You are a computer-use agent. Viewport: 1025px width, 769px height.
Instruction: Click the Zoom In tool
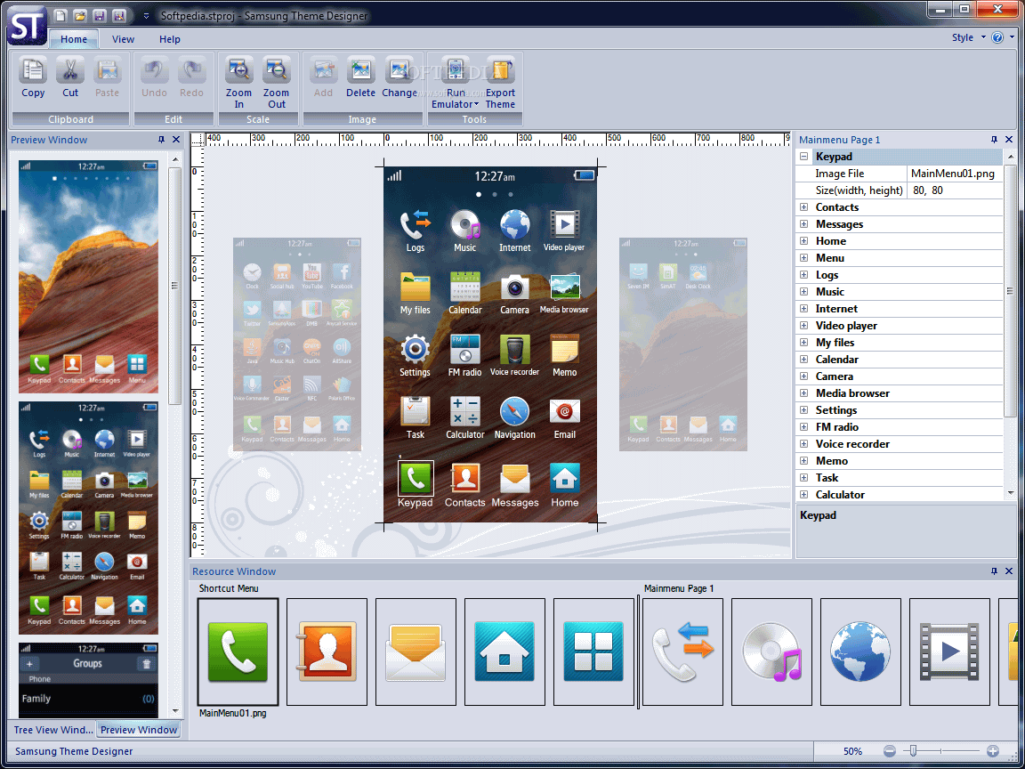pyautogui.click(x=239, y=83)
